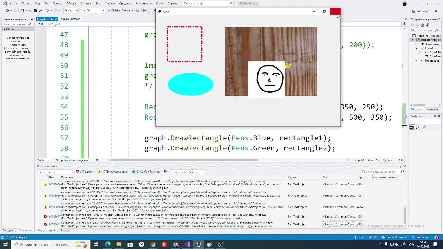This screenshot has height=249, width=443.
Task: Open the Файл menu
Action: [13, 3]
